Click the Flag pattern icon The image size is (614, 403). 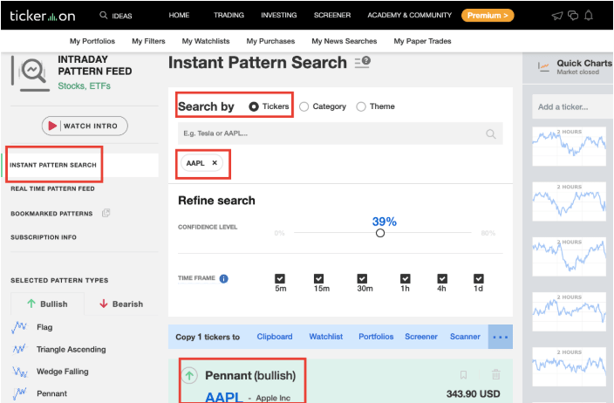[19, 327]
